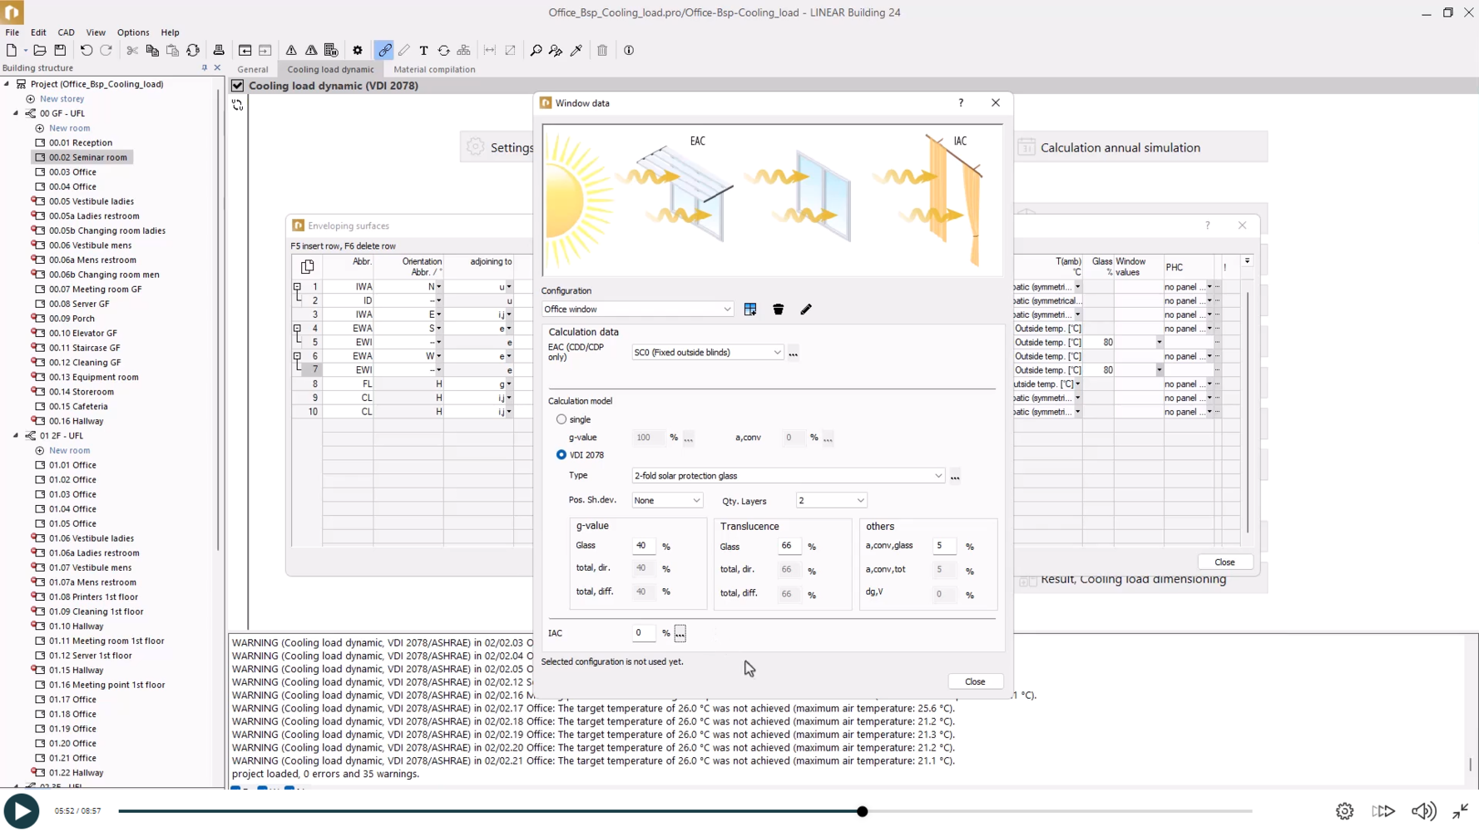This screenshot has width=1479, height=832.
Task: Add a new window configuration
Action: coord(750,310)
